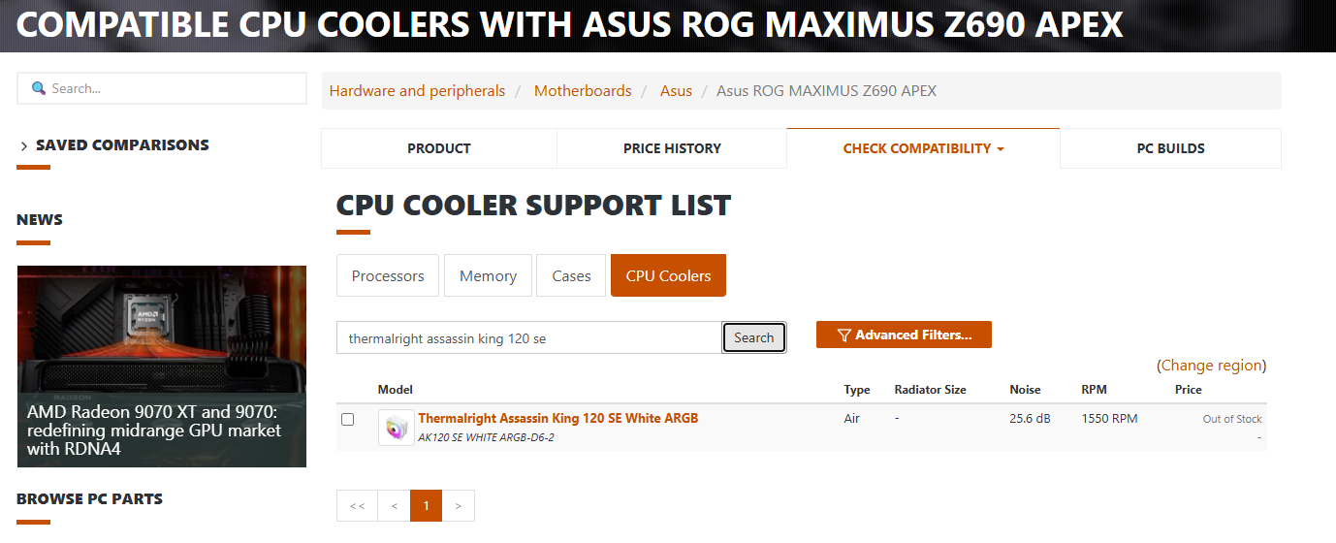Switch to the Cases support list
The width and height of the screenshot is (1336, 543).
(571, 276)
